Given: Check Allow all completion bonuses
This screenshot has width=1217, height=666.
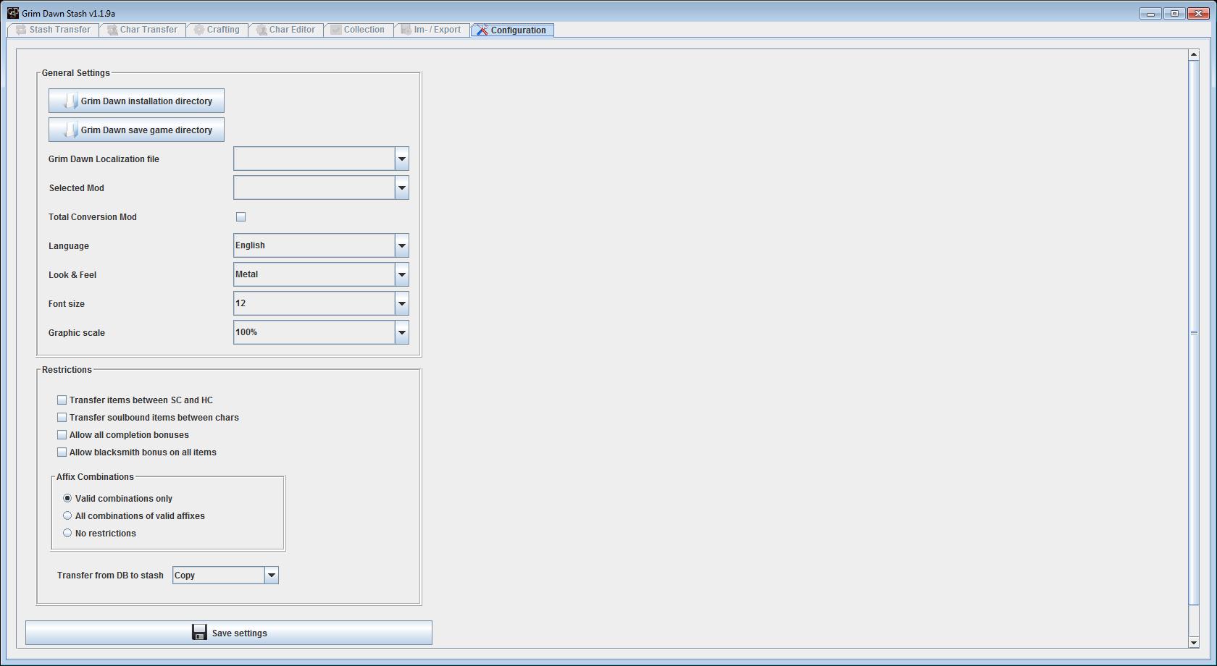Looking at the screenshot, I should (x=62, y=434).
